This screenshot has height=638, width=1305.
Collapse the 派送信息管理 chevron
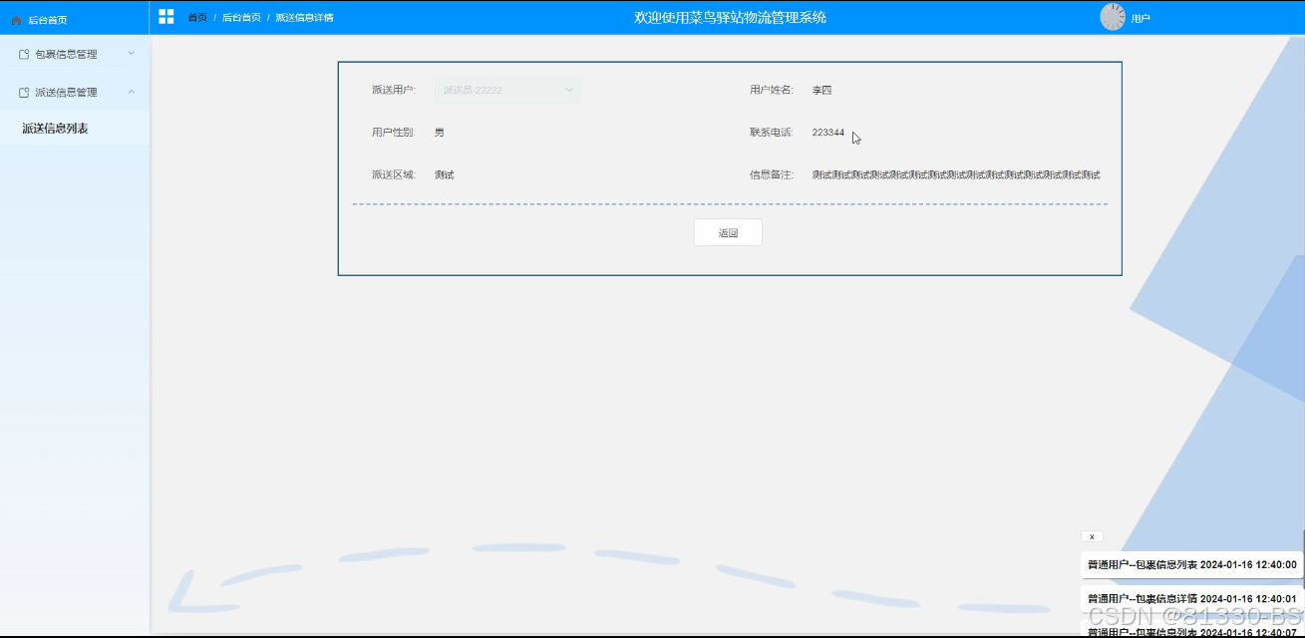[x=131, y=92]
